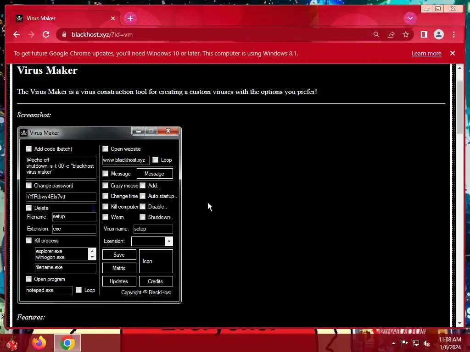Click the Icon selection box

tap(156, 261)
